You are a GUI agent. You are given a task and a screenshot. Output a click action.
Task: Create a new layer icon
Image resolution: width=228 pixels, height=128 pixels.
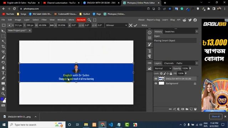(x=191, y=109)
